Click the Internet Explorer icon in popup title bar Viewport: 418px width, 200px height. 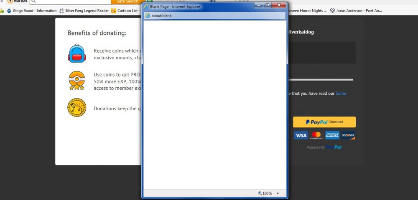(x=146, y=7)
